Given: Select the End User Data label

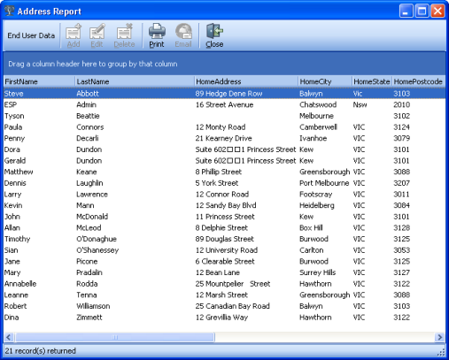Looking at the screenshot, I should point(31,35).
